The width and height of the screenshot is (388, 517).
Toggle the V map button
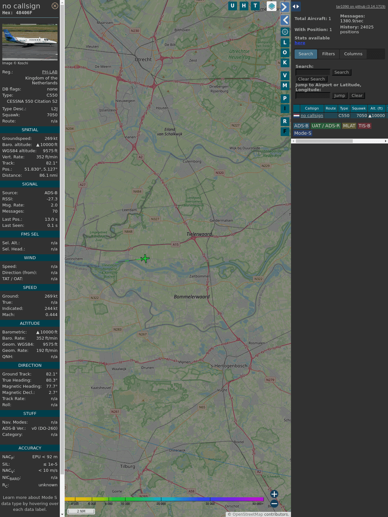(x=285, y=76)
